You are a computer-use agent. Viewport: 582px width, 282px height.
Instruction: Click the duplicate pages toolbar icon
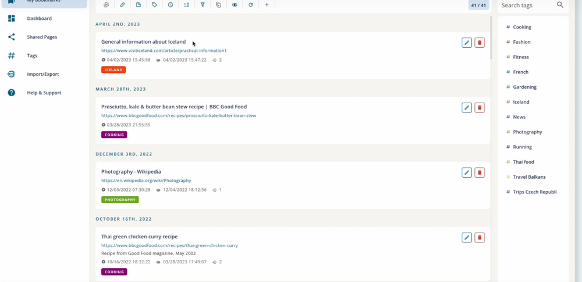click(x=219, y=5)
